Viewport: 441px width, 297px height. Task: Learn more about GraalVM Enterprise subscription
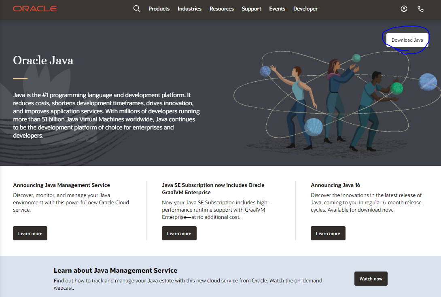pyautogui.click(x=179, y=233)
